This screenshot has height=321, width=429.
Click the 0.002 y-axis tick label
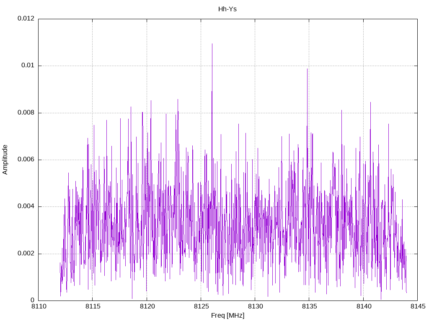click(x=26, y=253)
